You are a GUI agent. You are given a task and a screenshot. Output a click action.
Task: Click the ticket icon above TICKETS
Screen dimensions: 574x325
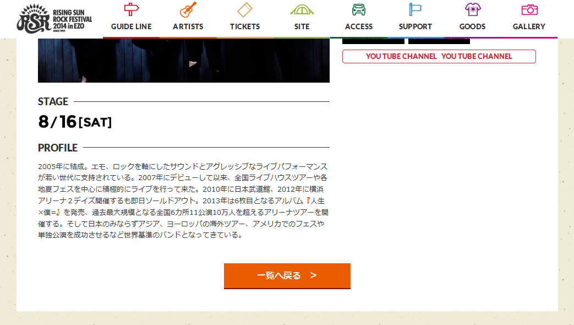point(244,9)
